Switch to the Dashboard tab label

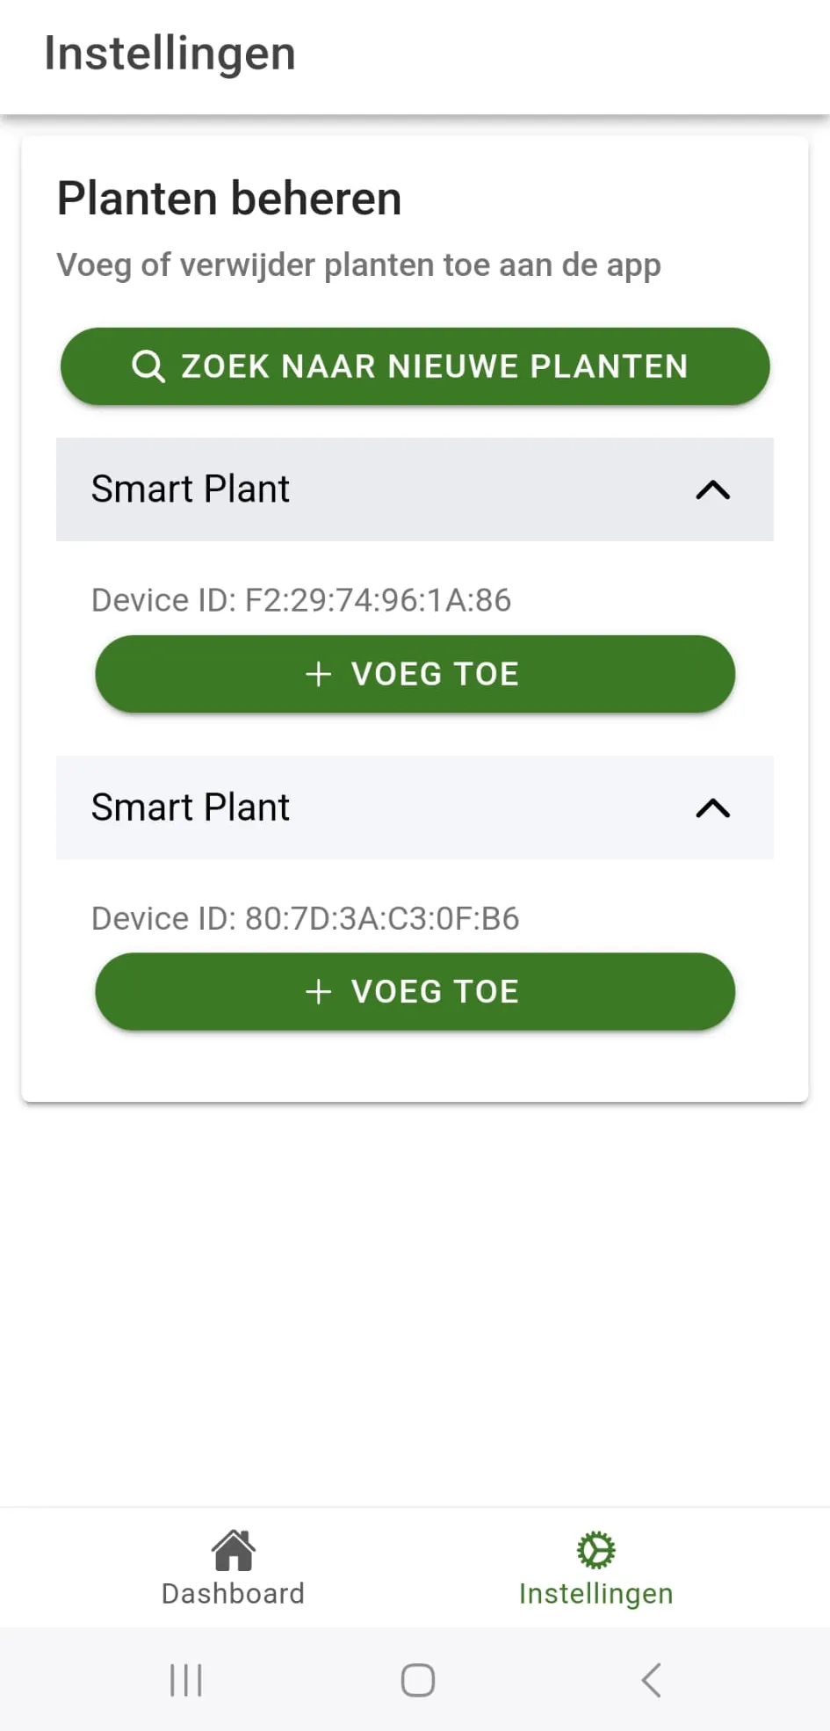pyautogui.click(x=234, y=1594)
